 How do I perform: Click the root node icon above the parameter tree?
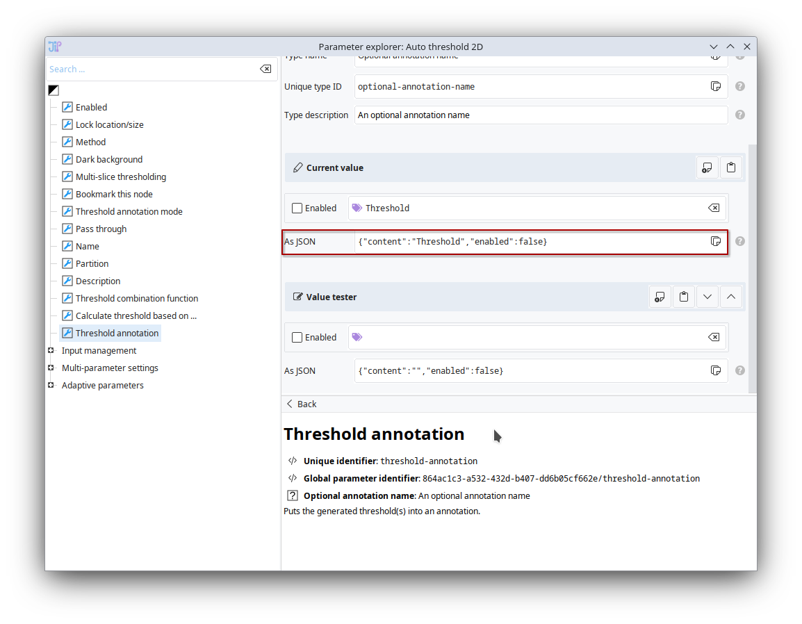tap(54, 90)
